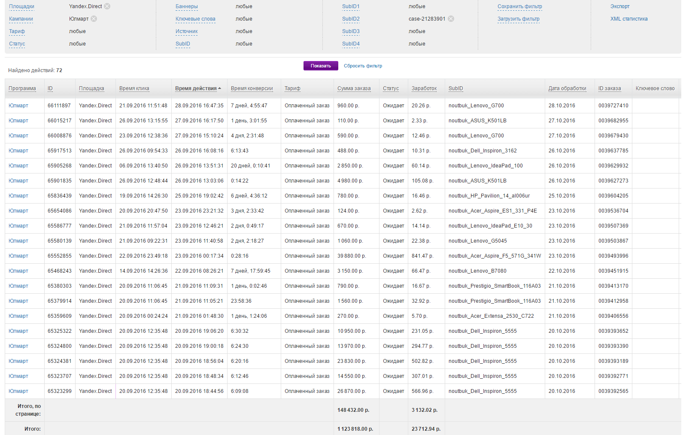Clear the Юлмарт campaign filter
The width and height of the screenshot is (686, 435).
(94, 19)
